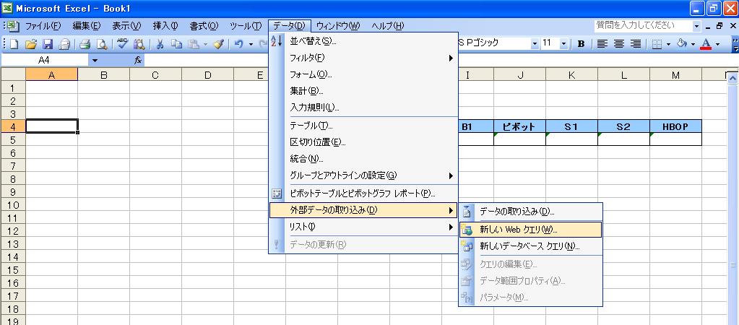Click the Research binoculars icon
739x325 pixels.
pyautogui.click(x=139, y=44)
